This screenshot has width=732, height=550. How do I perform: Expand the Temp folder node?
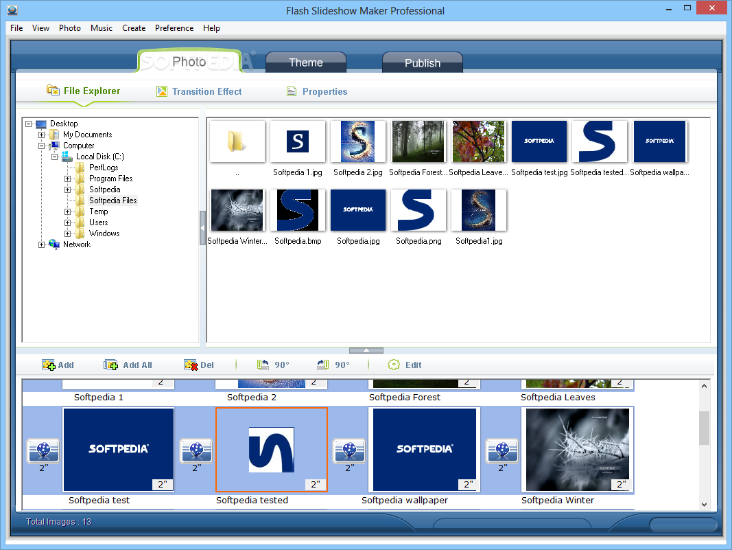pyautogui.click(x=68, y=211)
